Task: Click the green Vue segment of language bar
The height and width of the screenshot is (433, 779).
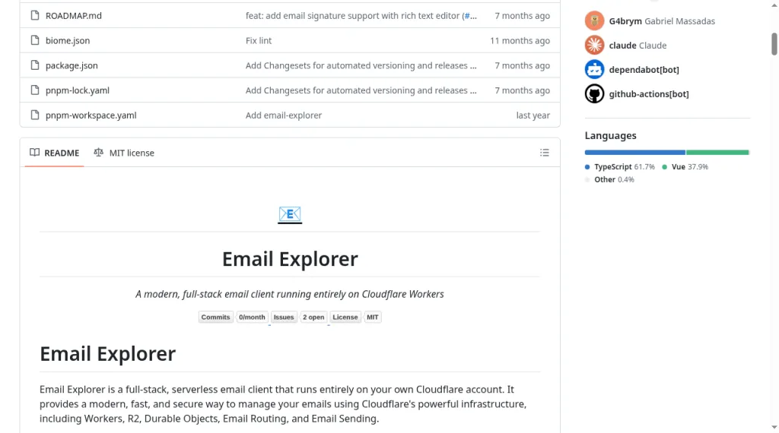Action: click(x=717, y=152)
